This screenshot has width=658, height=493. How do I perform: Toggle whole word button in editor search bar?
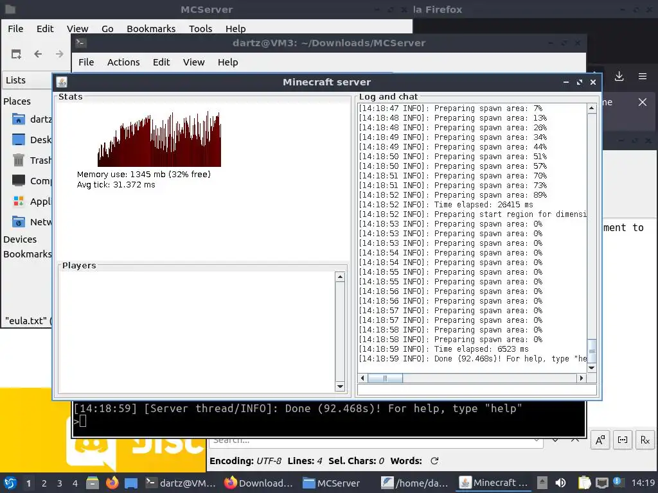pyautogui.click(x=623, y=440)
